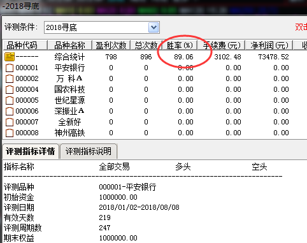The height and width of the screenshot is (243, 307).
Task: Select the 万 科A row
Action: (x=69, y=78)
